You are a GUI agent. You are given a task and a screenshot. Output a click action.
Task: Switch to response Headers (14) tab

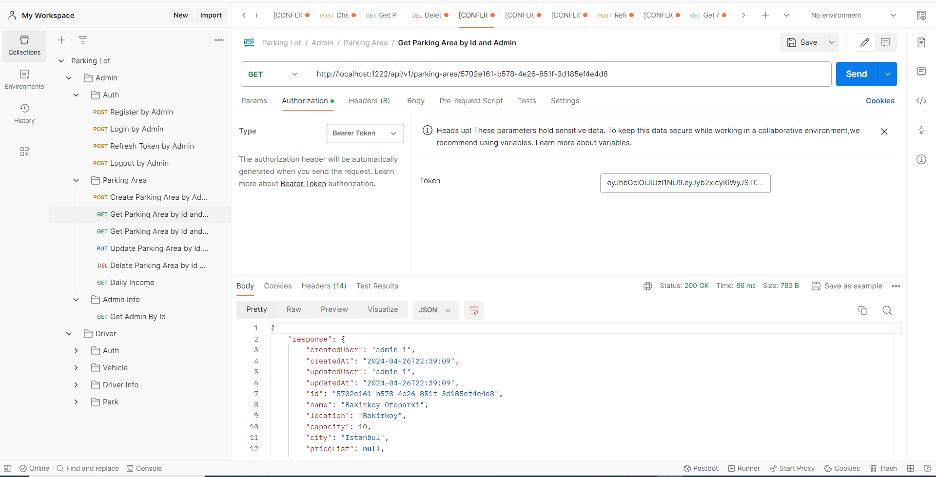[x=324, y=286]
